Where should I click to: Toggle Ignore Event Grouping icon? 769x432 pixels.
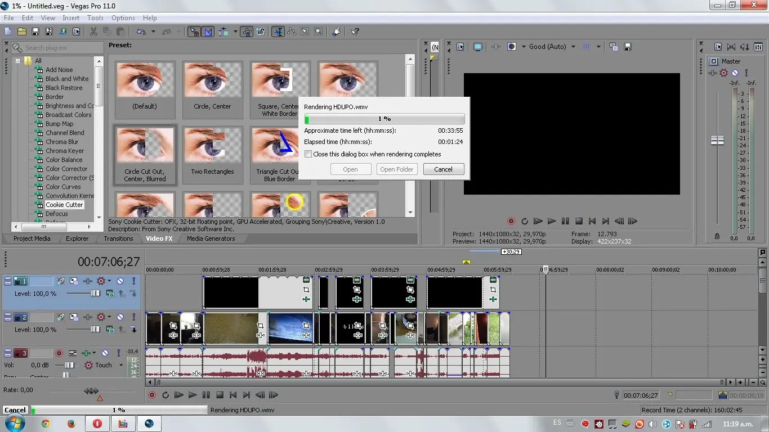click(261, 31)
